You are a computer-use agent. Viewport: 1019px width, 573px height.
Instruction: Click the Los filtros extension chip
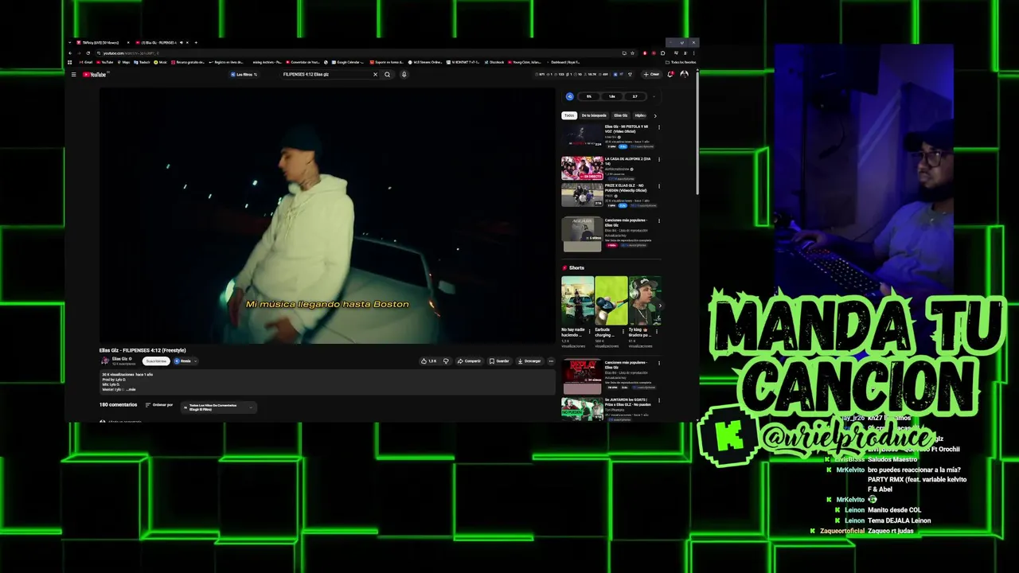(x=244, y=75)
